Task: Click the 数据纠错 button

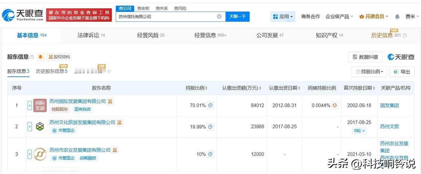Action: pos(365,57)
